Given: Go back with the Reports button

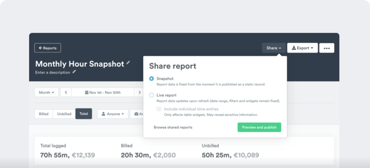Looking at the screenshot, I should 48,48.
